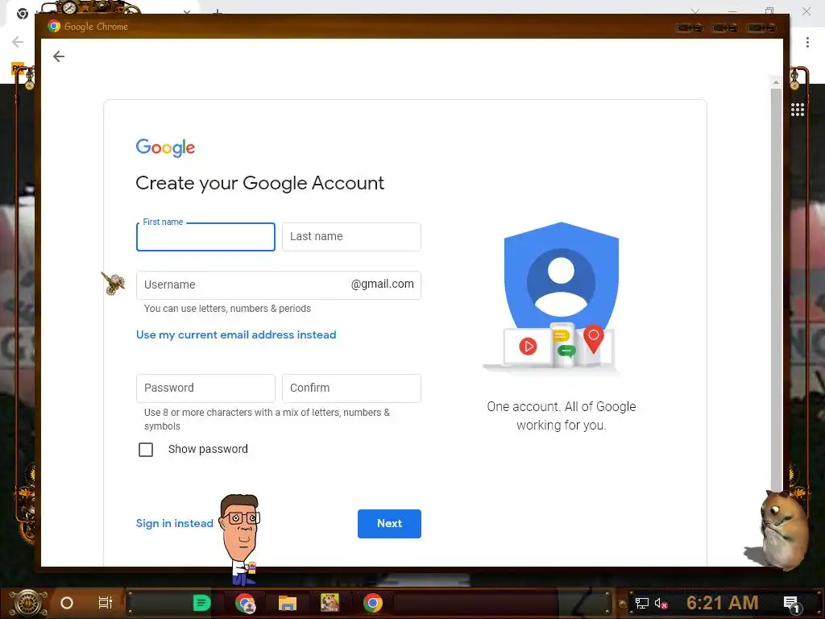Click the Show password label
Screen dimensions: 825x619
point(208,449)
